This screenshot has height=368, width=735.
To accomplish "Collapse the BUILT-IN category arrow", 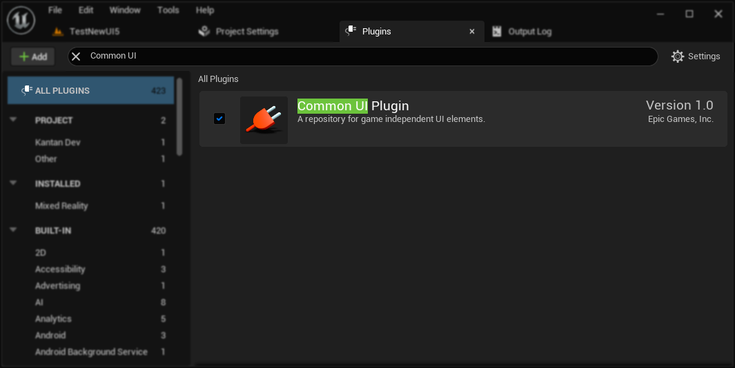I will [13, 230].
